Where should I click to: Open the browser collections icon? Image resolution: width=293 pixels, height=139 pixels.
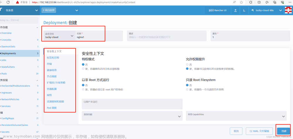(275, 2)
